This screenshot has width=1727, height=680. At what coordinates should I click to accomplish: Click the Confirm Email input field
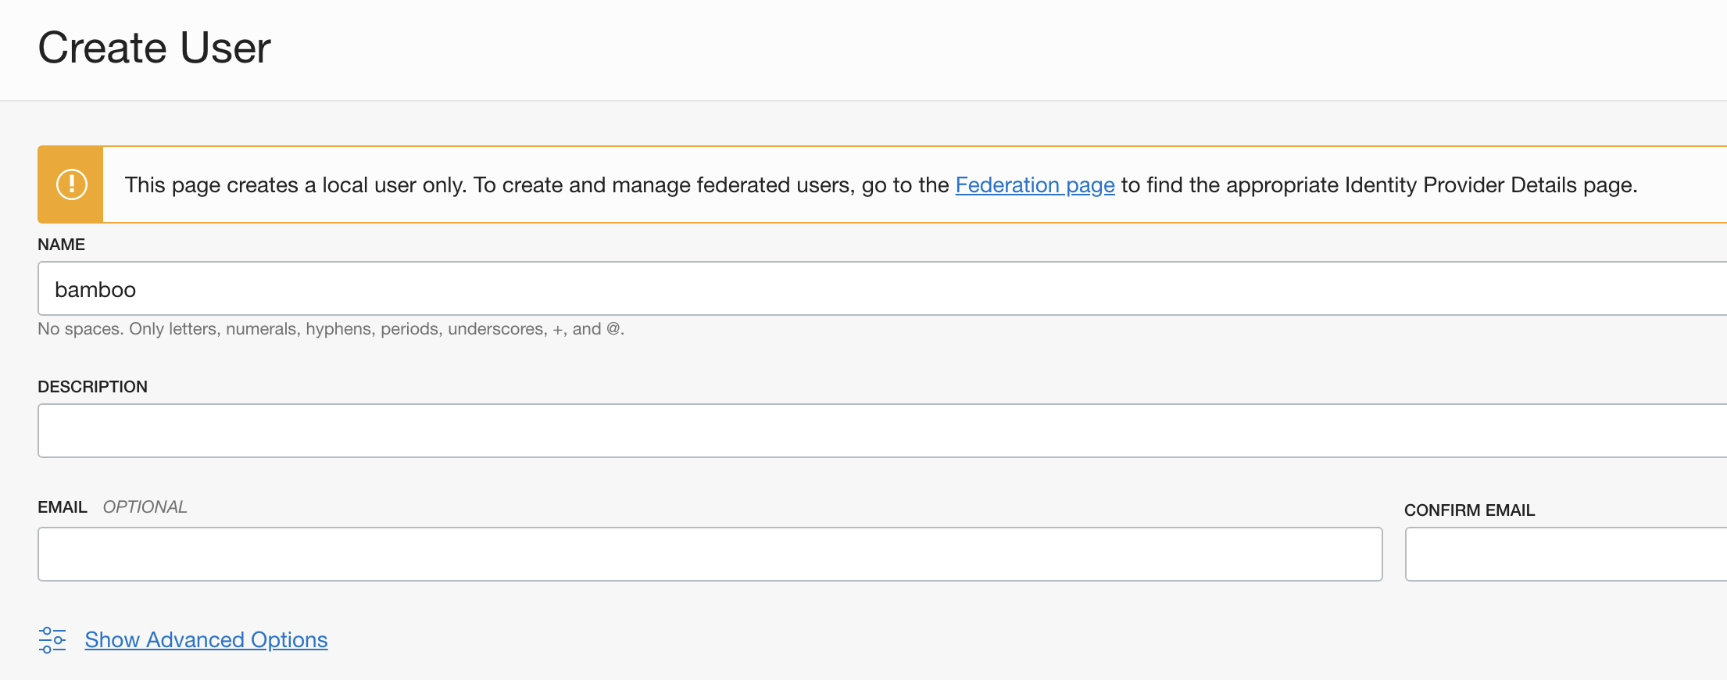[1566, 554]
